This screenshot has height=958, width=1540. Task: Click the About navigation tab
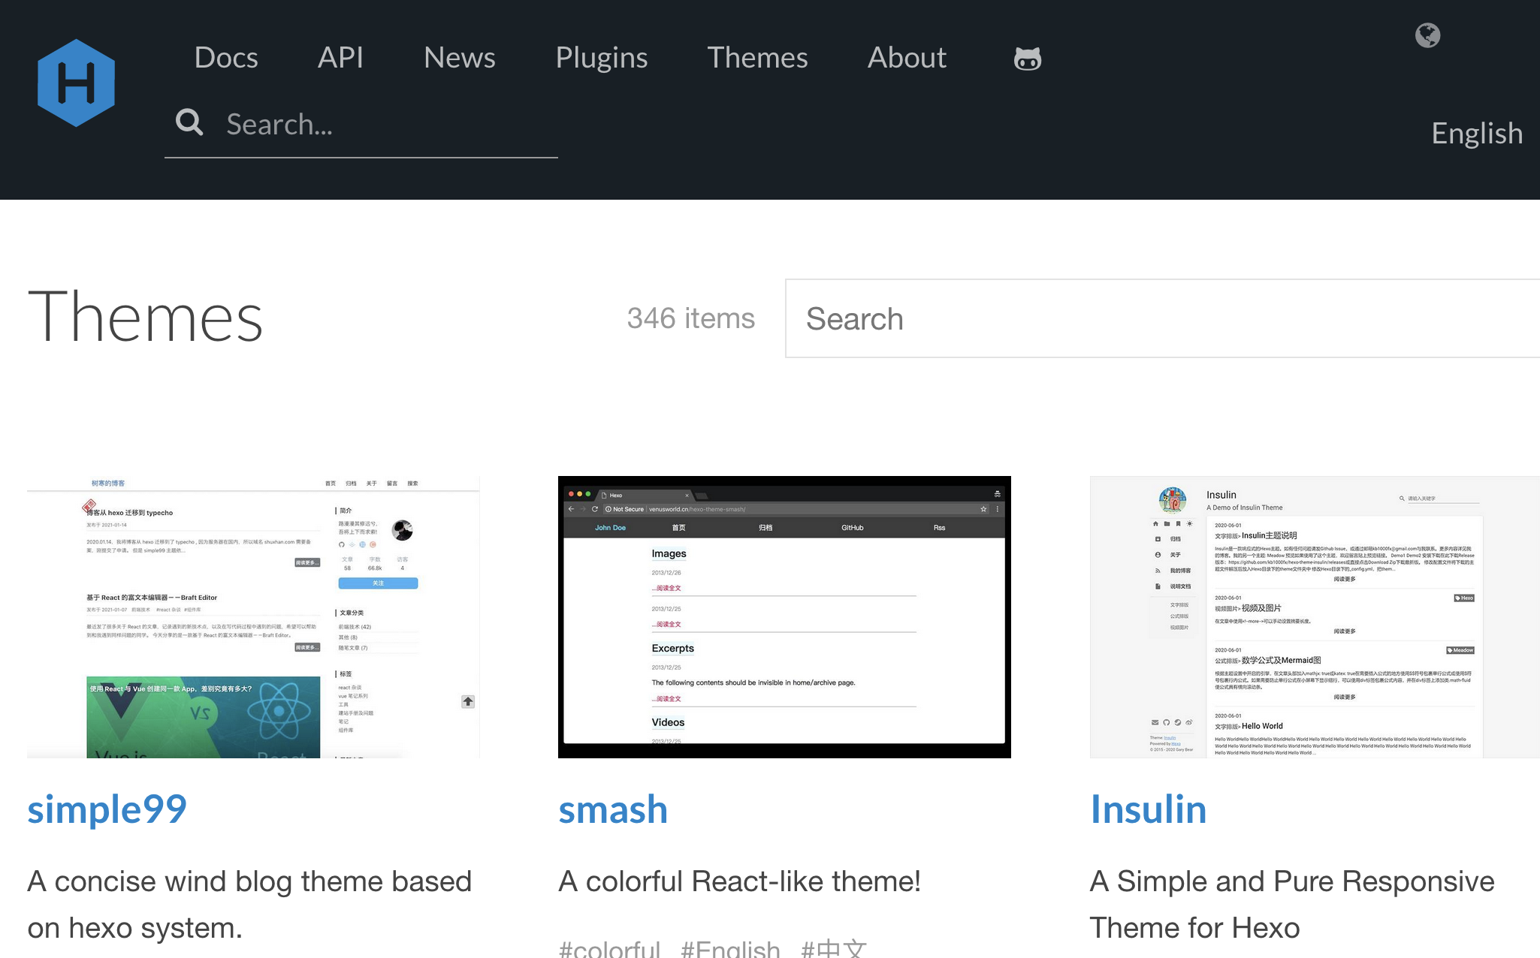(906, 57)
